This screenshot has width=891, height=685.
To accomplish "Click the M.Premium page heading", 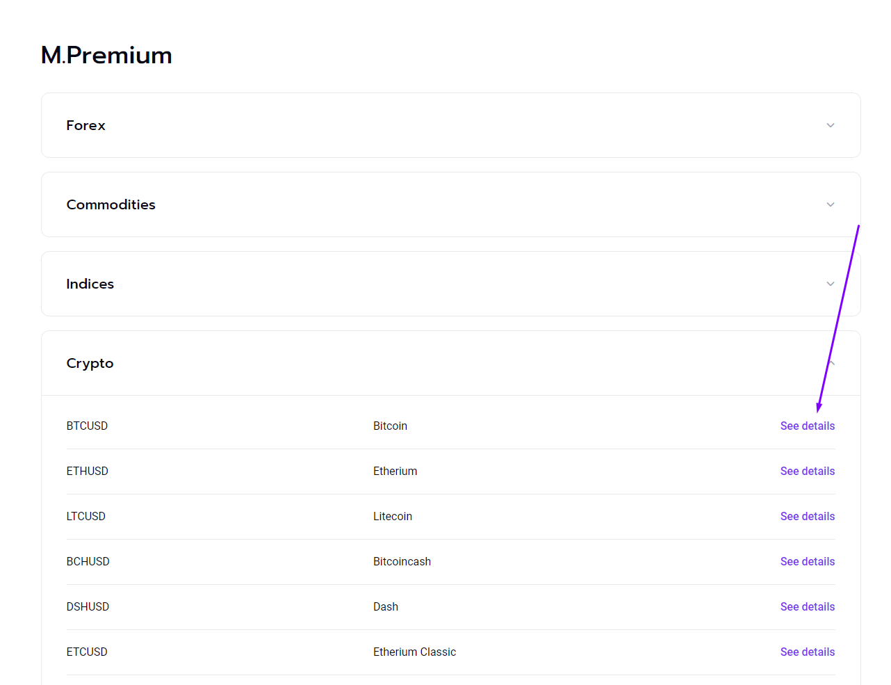I will (106, 55).
